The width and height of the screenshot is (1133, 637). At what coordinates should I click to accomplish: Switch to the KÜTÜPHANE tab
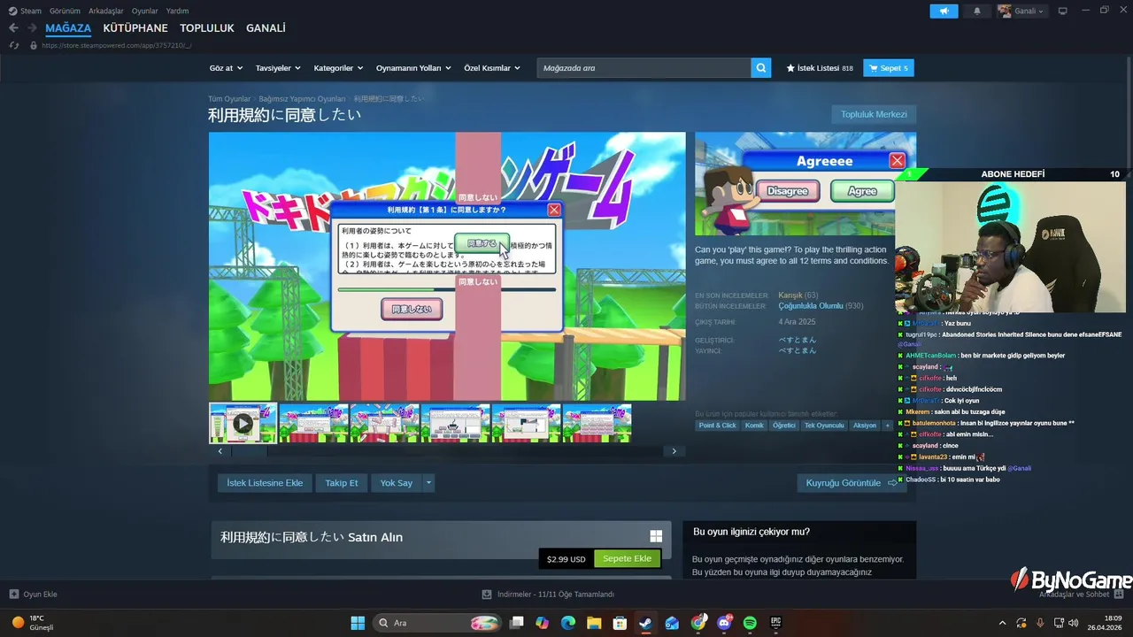pos(135,28)
